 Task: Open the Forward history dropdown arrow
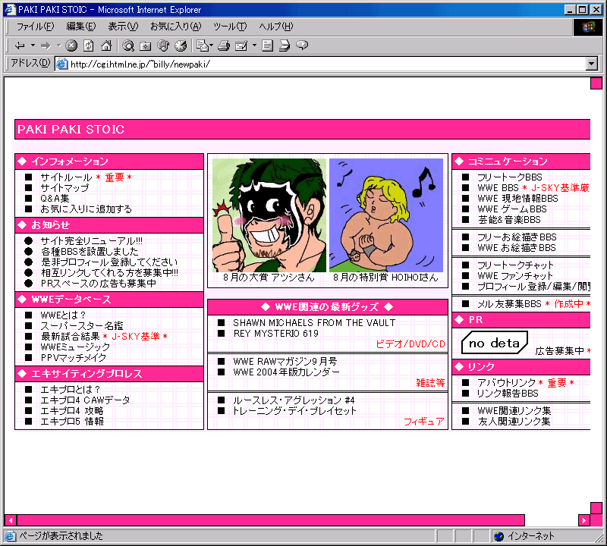59,45
